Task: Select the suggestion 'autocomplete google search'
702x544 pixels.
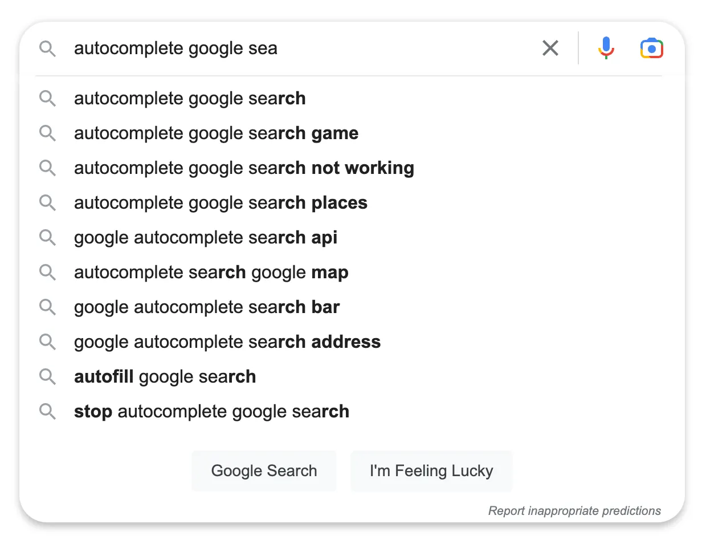Action: coord(189,98)
